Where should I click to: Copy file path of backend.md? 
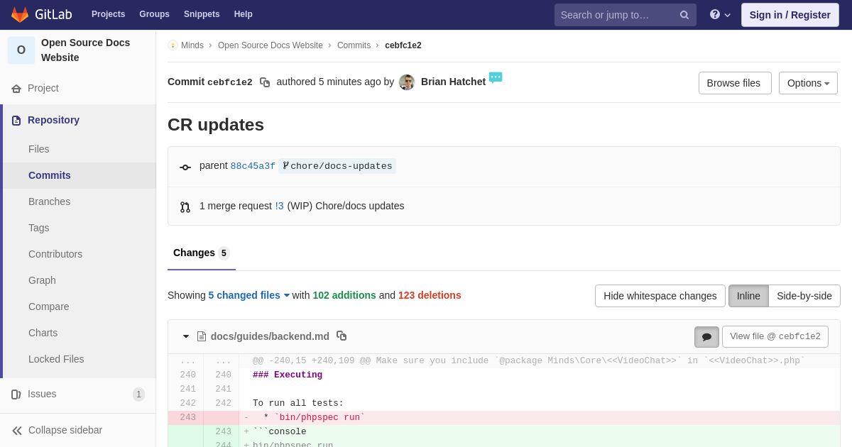click(342, 336)
